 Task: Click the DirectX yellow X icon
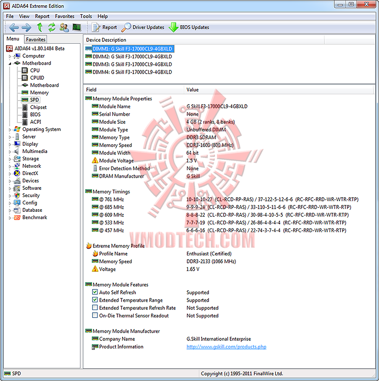click(x=17, y=173)
